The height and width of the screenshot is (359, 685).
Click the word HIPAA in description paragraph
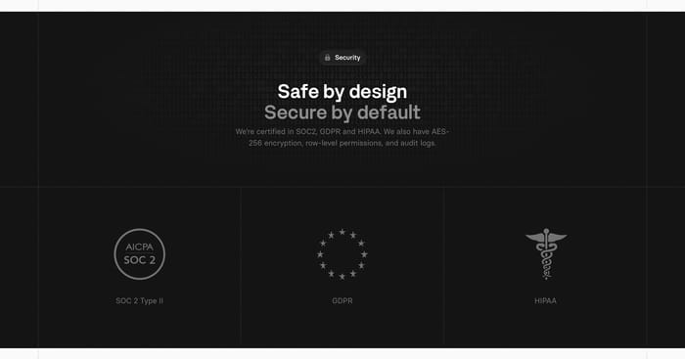(369, 131)
